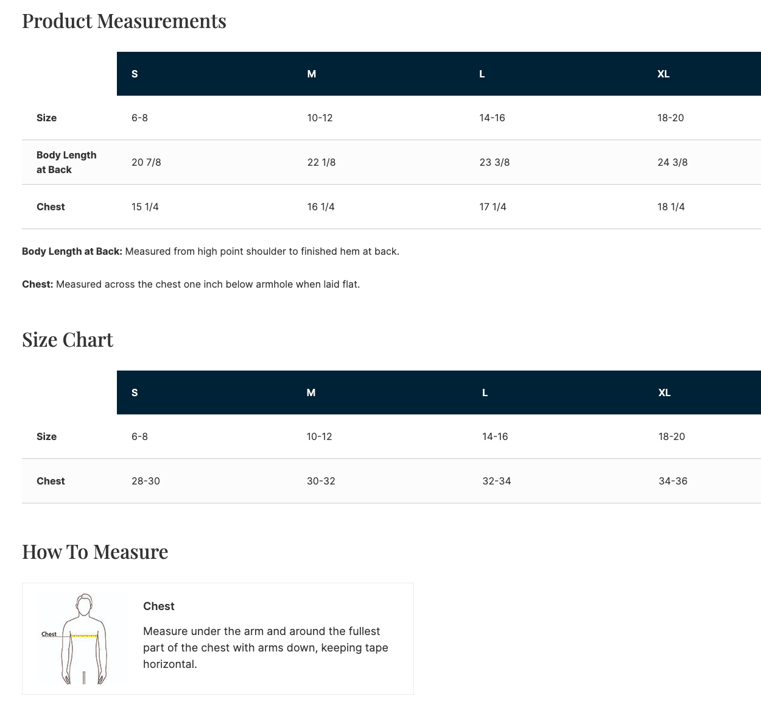Click the small Chest label in the illustration
The image size is (761, 710).
coord(49,634)
